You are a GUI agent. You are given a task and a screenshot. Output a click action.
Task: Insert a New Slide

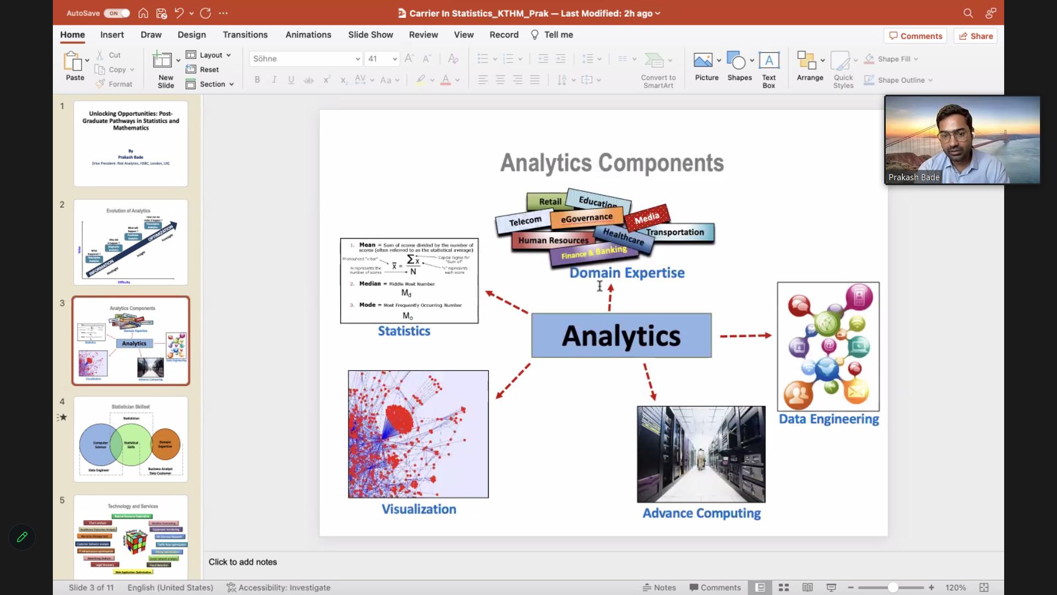(165, 69)
